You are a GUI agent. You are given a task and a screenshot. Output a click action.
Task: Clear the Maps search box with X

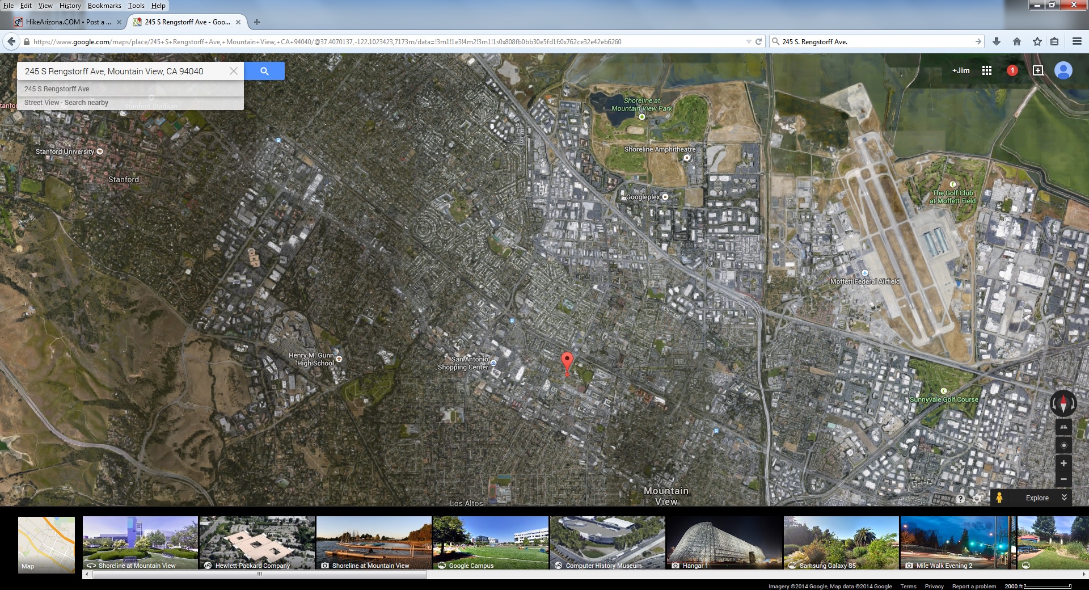coord(234,71)
